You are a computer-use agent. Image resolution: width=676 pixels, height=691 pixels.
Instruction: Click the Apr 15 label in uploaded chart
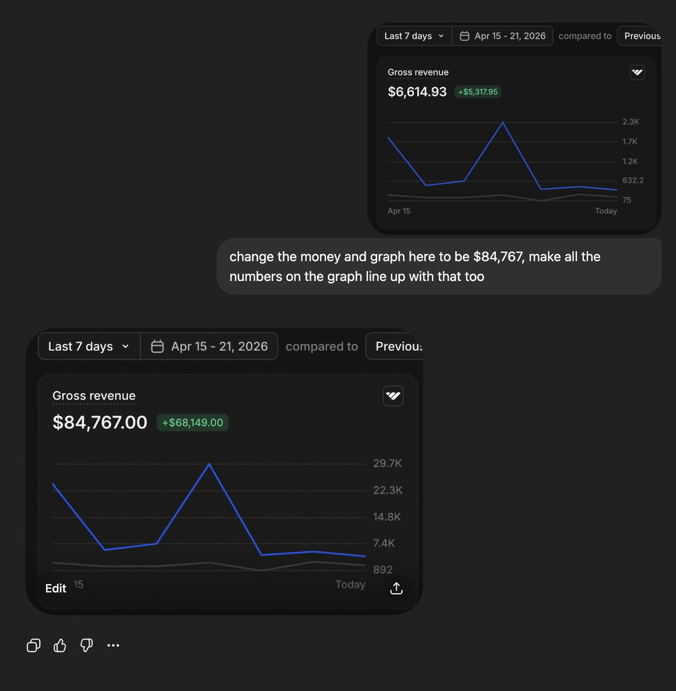click(x=399, y=211)
